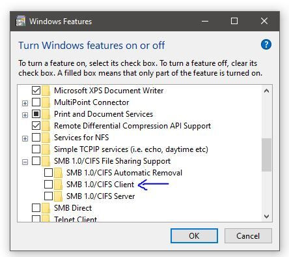
Task: Select 'SMB 1.0/CIFS Automatic Removal' label
Action: [x=124, y=173]
